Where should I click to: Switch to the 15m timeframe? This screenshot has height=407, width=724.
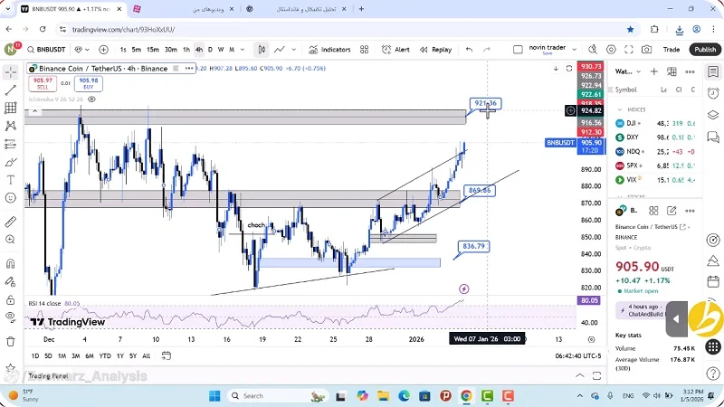[x=153, y=50]
